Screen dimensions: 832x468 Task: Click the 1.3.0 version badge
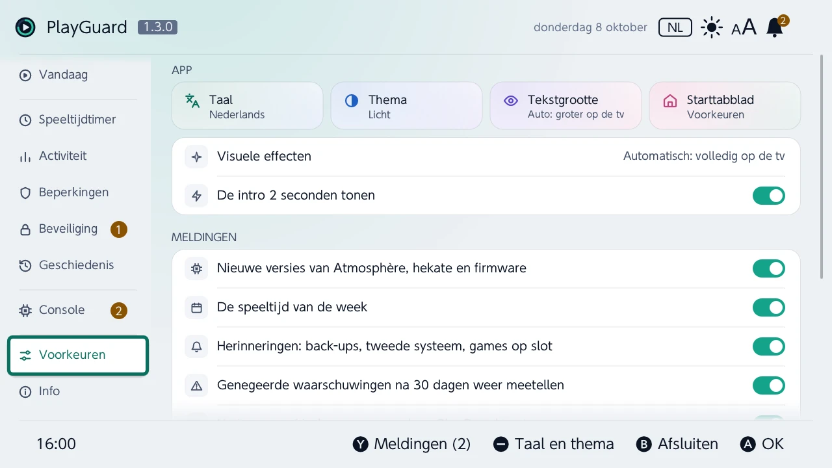click(x=157, y=27)
